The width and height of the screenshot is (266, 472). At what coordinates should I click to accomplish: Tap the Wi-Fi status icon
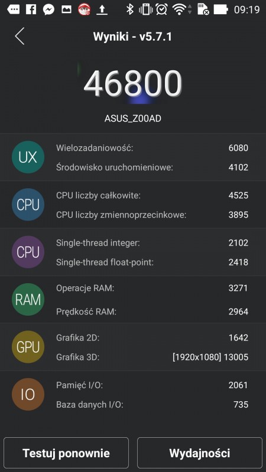pos(179,9)
